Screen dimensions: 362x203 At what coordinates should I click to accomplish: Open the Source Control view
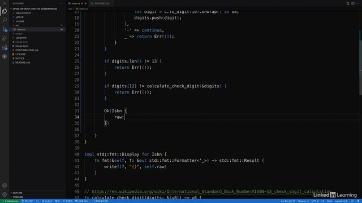coord(5,29)
